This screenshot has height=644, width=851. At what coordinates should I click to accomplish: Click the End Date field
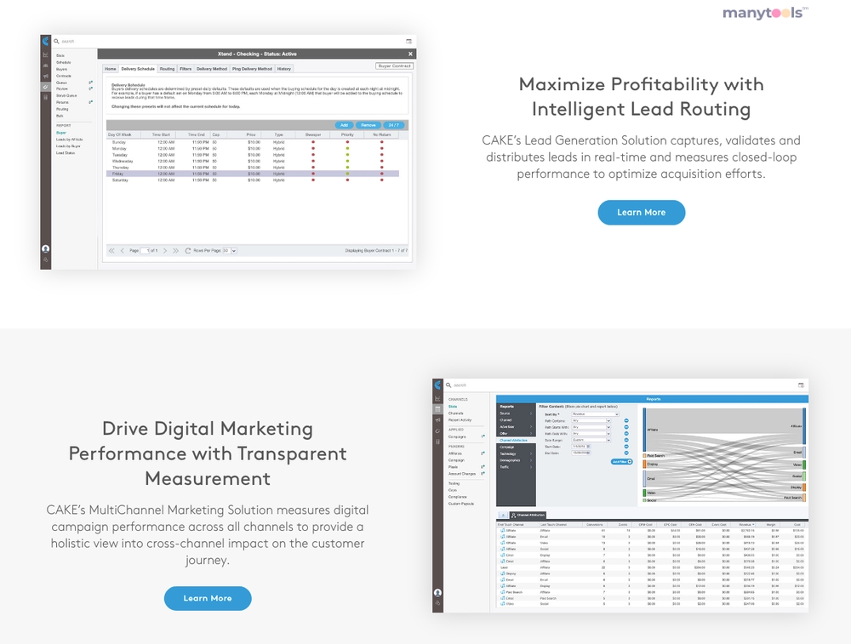click(x=580, y=453)
